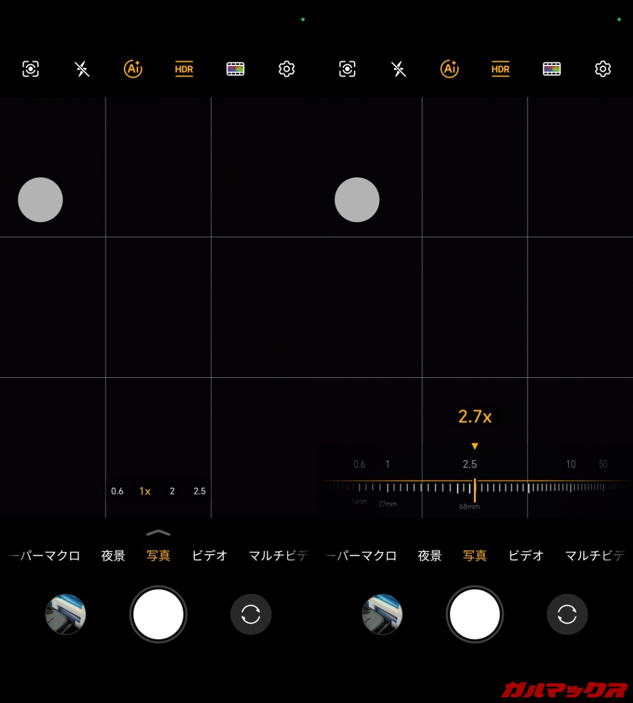Tap the flash-off icon in the right camera view
The height and width of the screenshot is (703, 633).
[x=399, y=69]
